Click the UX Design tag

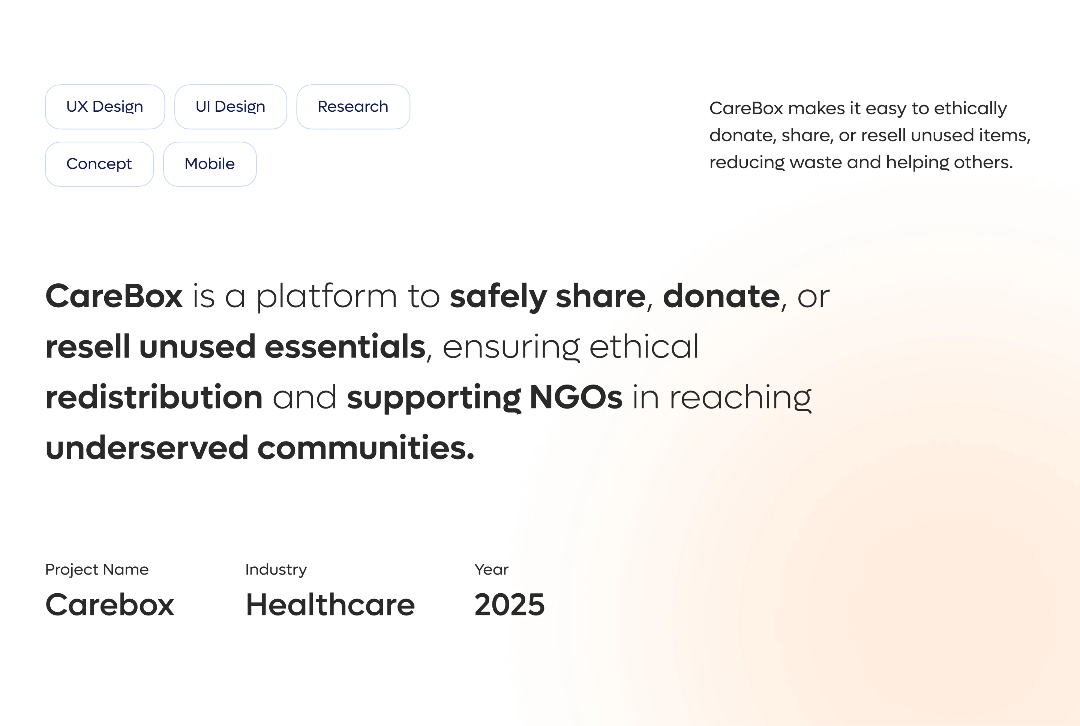[105, 107]
